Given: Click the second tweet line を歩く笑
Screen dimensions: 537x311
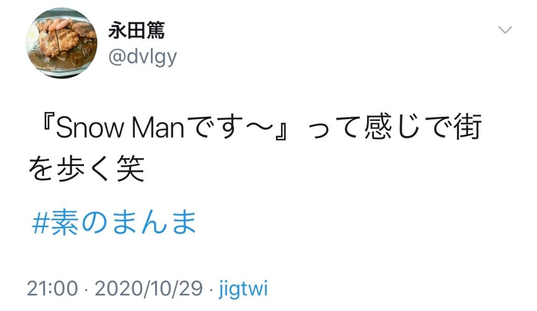Looking at the screenshot, I should pos(87,169).
